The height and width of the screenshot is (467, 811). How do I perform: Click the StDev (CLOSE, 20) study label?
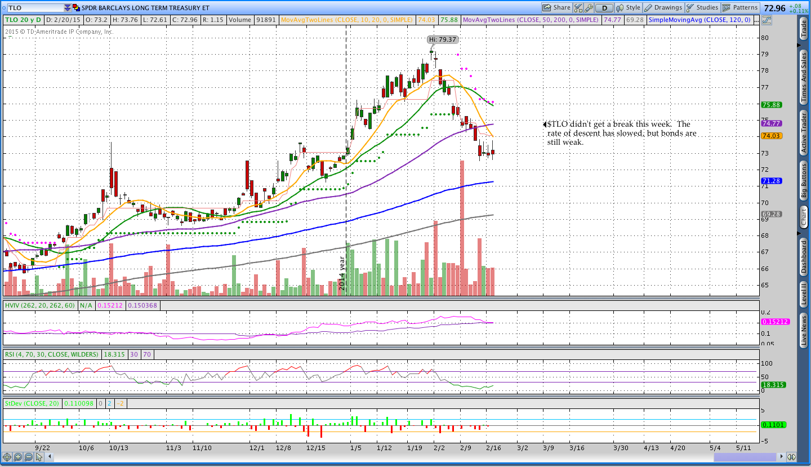(x=32, y=403)
